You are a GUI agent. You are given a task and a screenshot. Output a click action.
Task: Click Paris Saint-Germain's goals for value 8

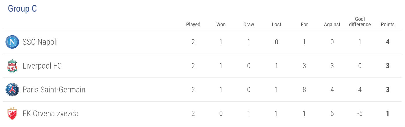coord(304,90)
